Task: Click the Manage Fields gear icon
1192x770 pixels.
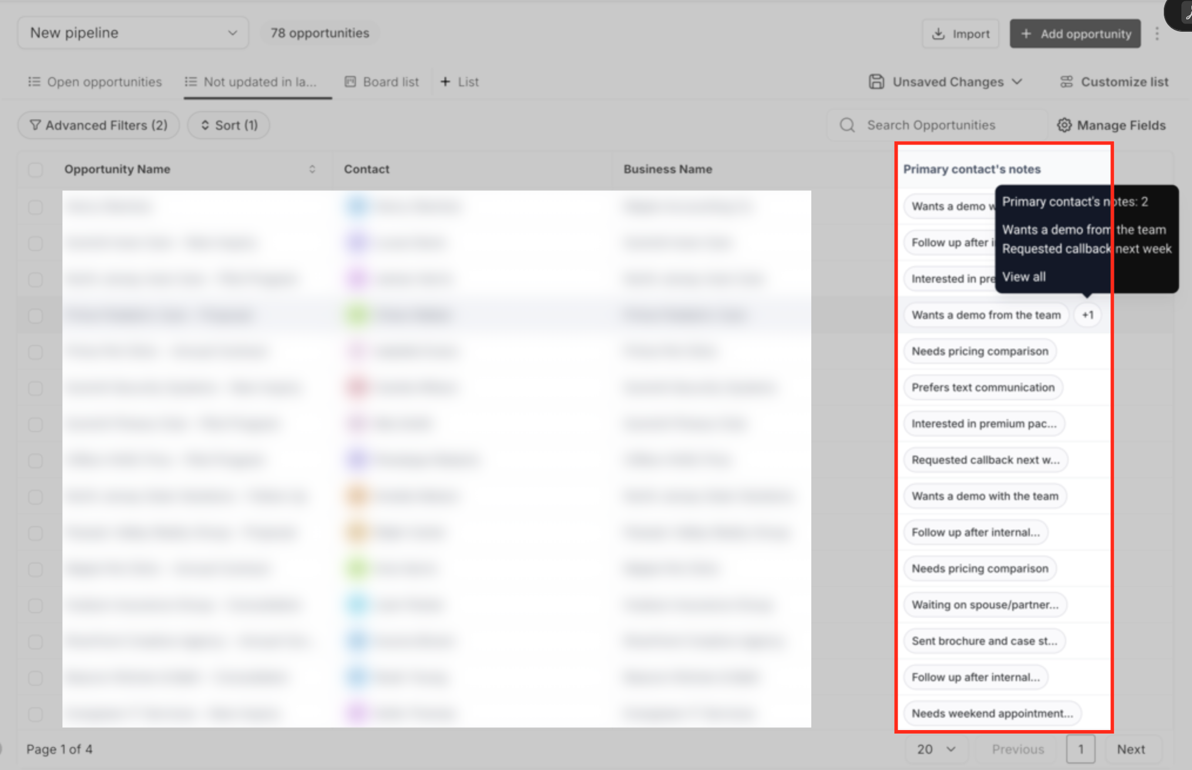Action: [x=1064, y=125]
